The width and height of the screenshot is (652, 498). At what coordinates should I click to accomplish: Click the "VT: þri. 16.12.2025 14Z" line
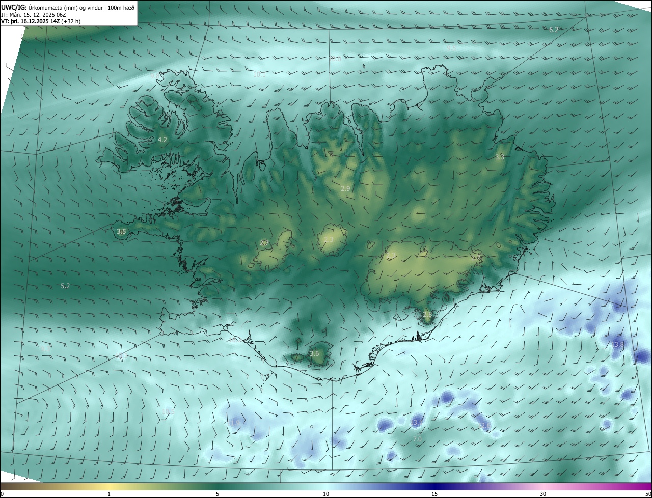41,21
